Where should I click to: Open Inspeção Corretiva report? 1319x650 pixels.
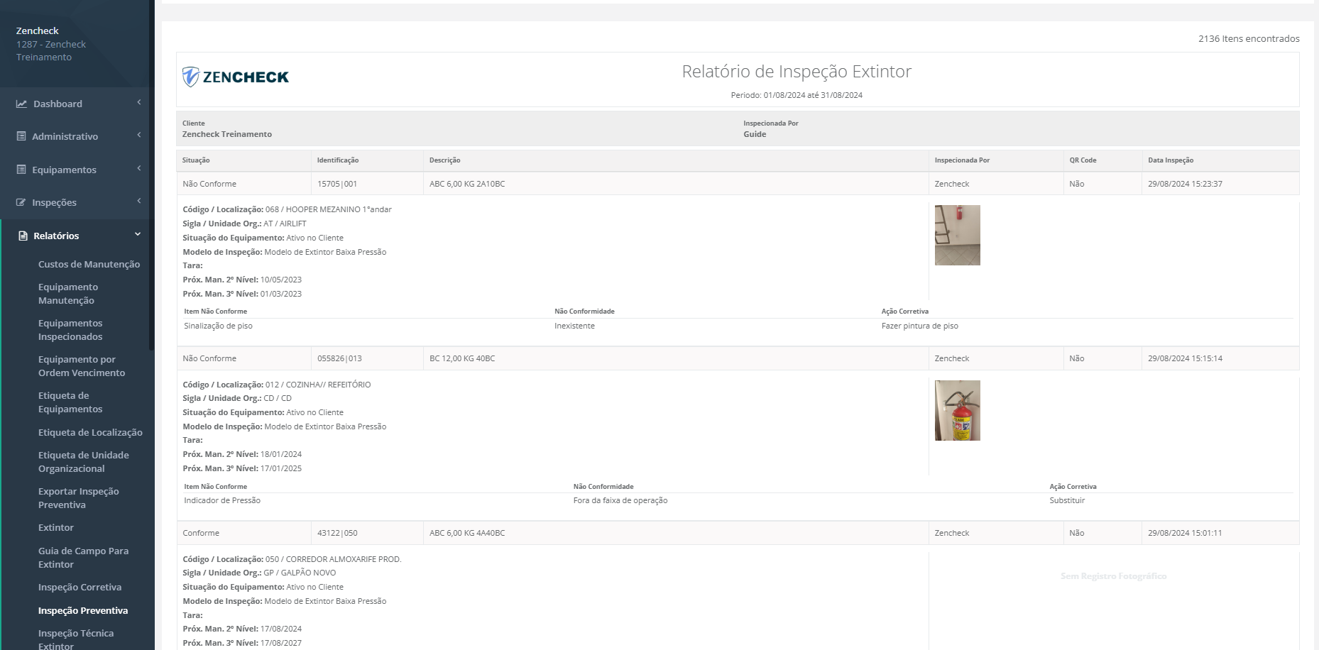tap(80, 587)
